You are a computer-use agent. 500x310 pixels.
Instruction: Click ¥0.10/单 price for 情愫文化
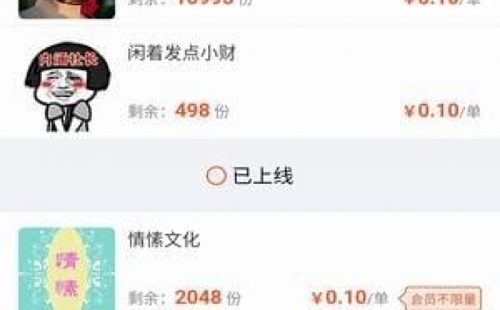(x=350, y=297)
